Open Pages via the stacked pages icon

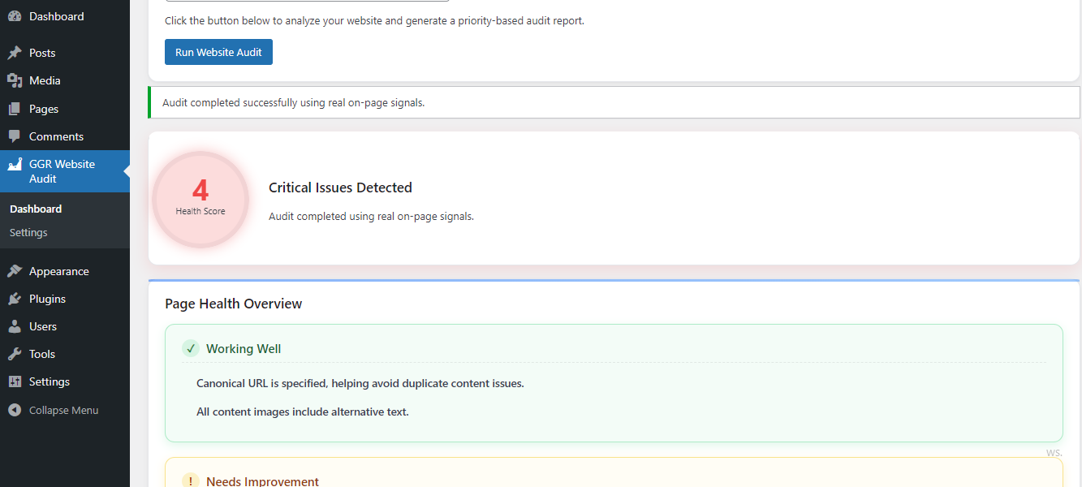pyautogui.click(x=15, y=108)
